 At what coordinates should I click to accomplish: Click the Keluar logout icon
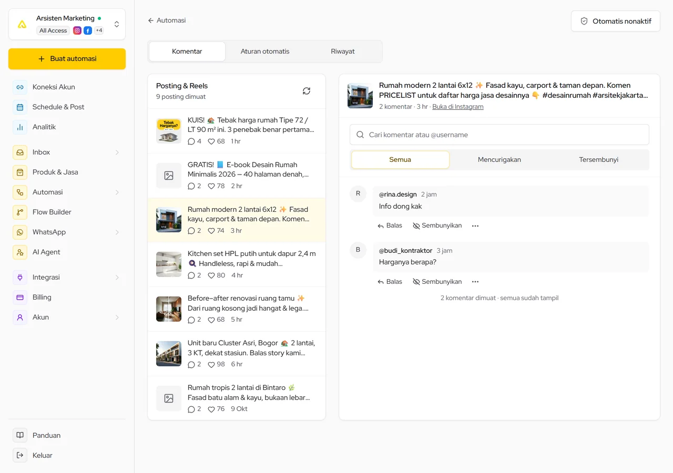point(20,455)
